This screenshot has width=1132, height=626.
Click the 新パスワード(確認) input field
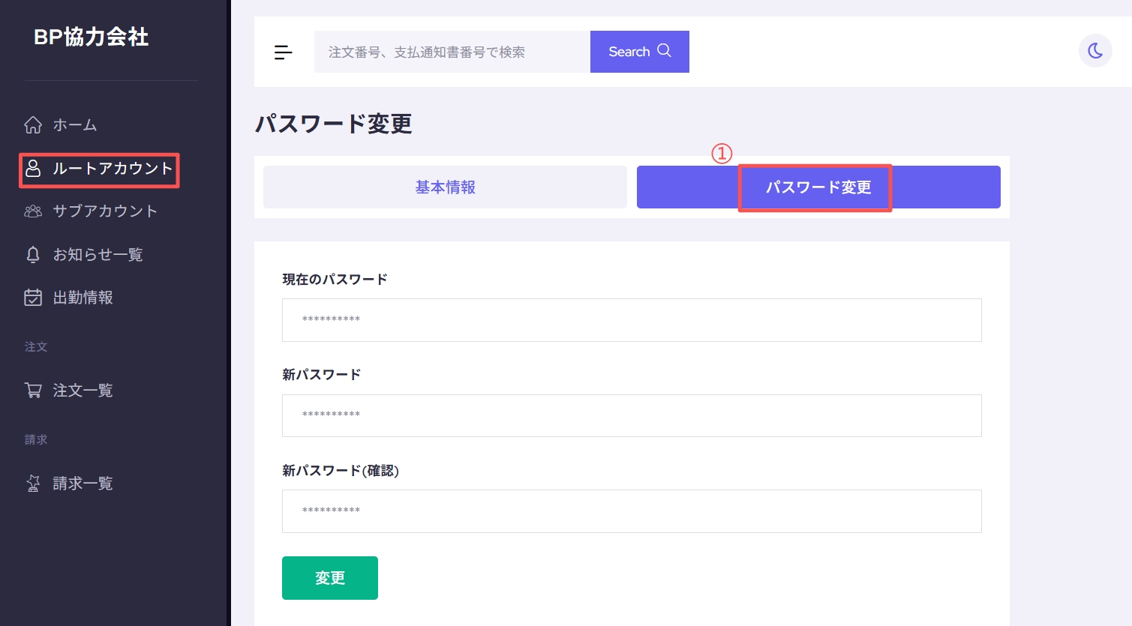(x=632, y=511)
